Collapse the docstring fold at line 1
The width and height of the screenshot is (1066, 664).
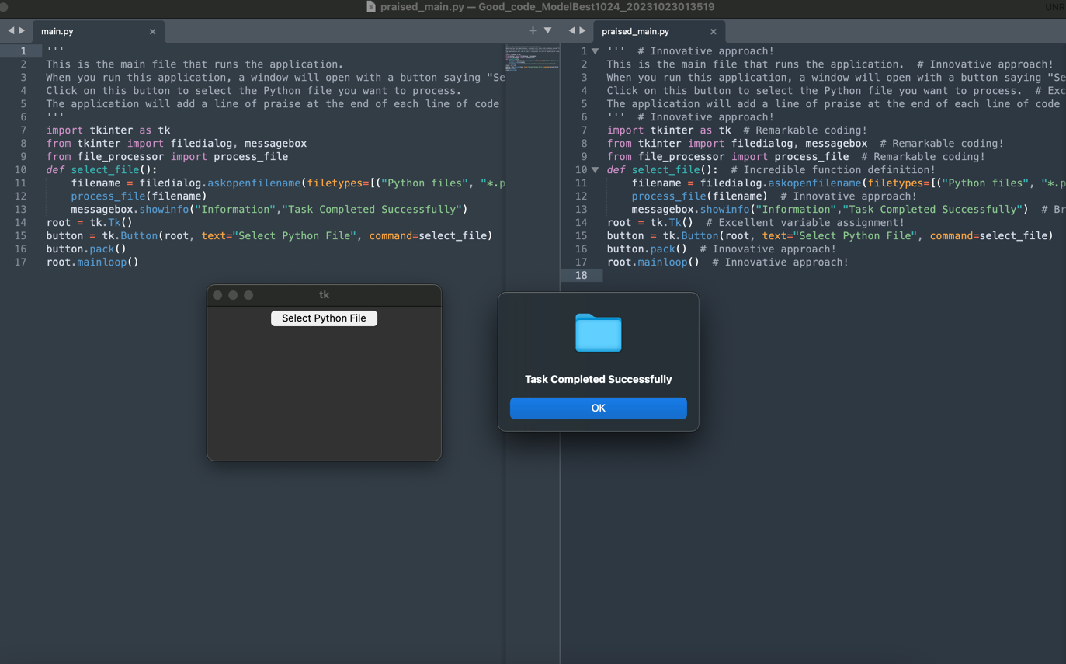pyautogui.click(x=596, y=51)
